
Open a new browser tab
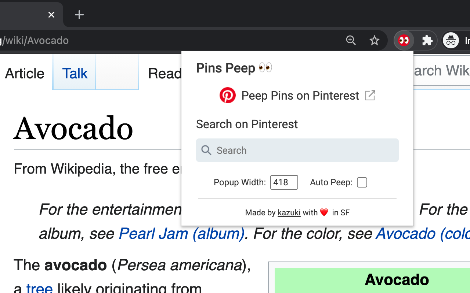(x=79, y=15)
